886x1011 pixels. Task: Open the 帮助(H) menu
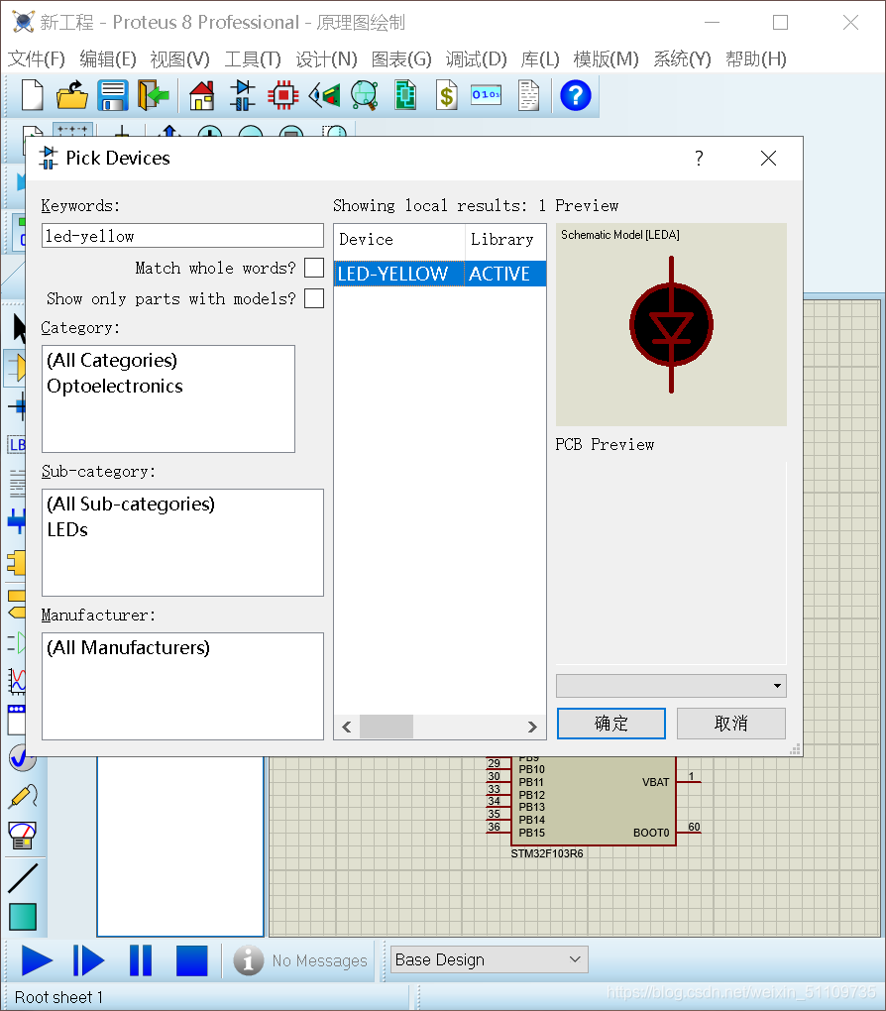[x=756, y=59]
